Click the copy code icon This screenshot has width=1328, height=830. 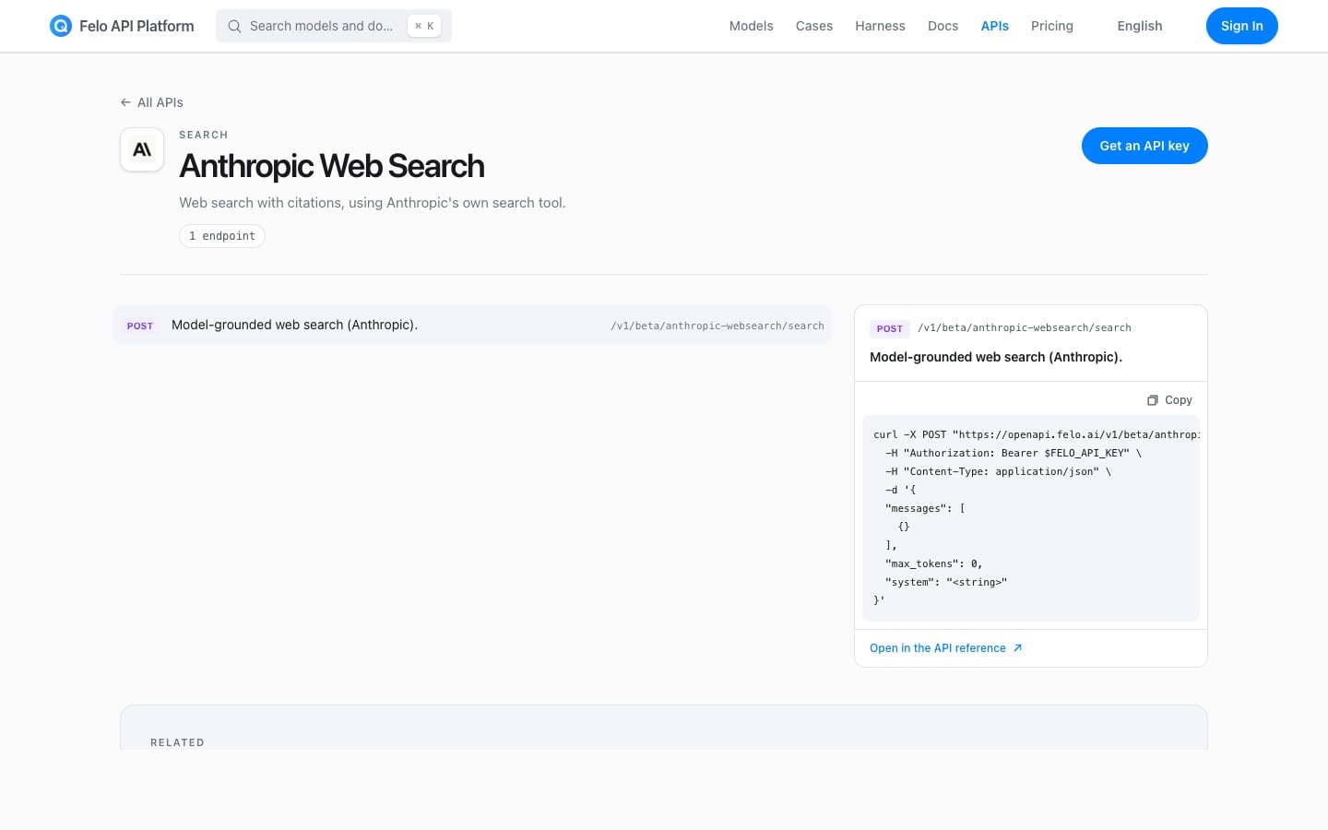pyautogui.click(x=1152, y=400)
